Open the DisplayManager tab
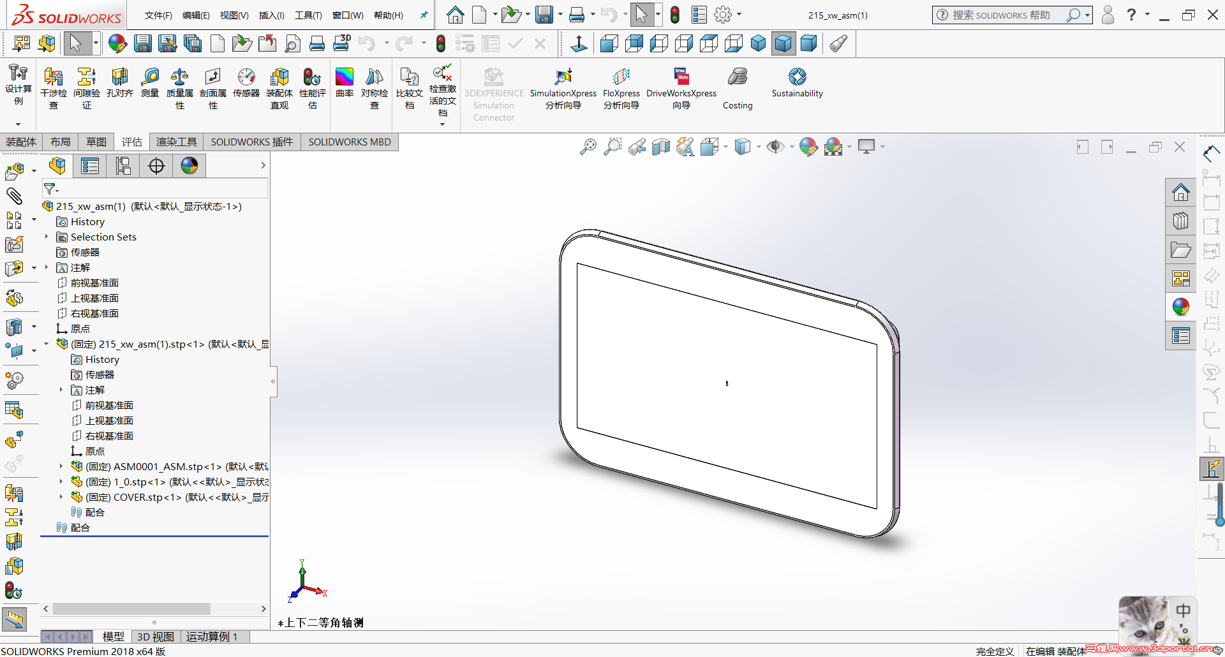 click(189, 166)
